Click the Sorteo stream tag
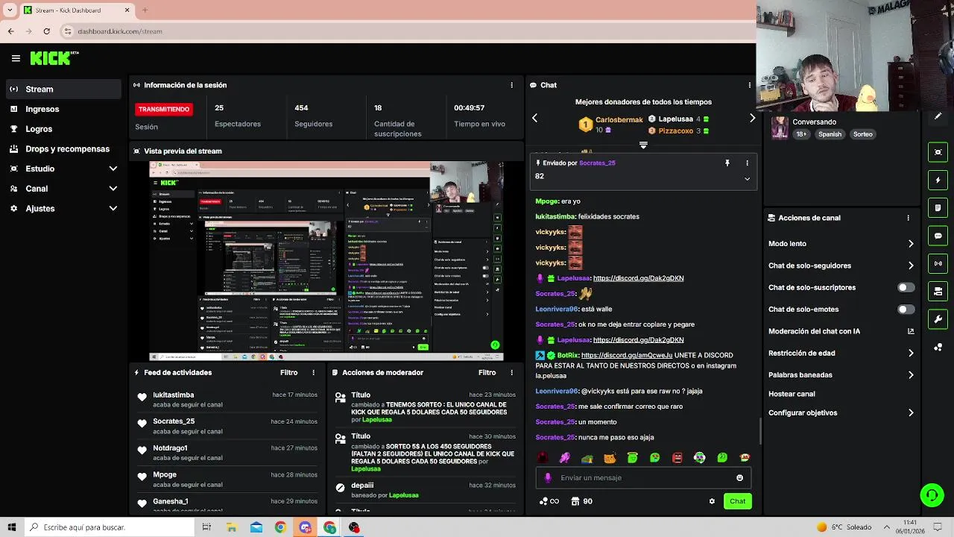 863,134
